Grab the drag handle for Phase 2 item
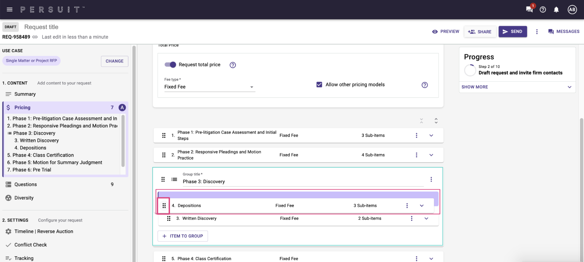The height and width of the screenshot is (262, 584). tap(164, 155)
